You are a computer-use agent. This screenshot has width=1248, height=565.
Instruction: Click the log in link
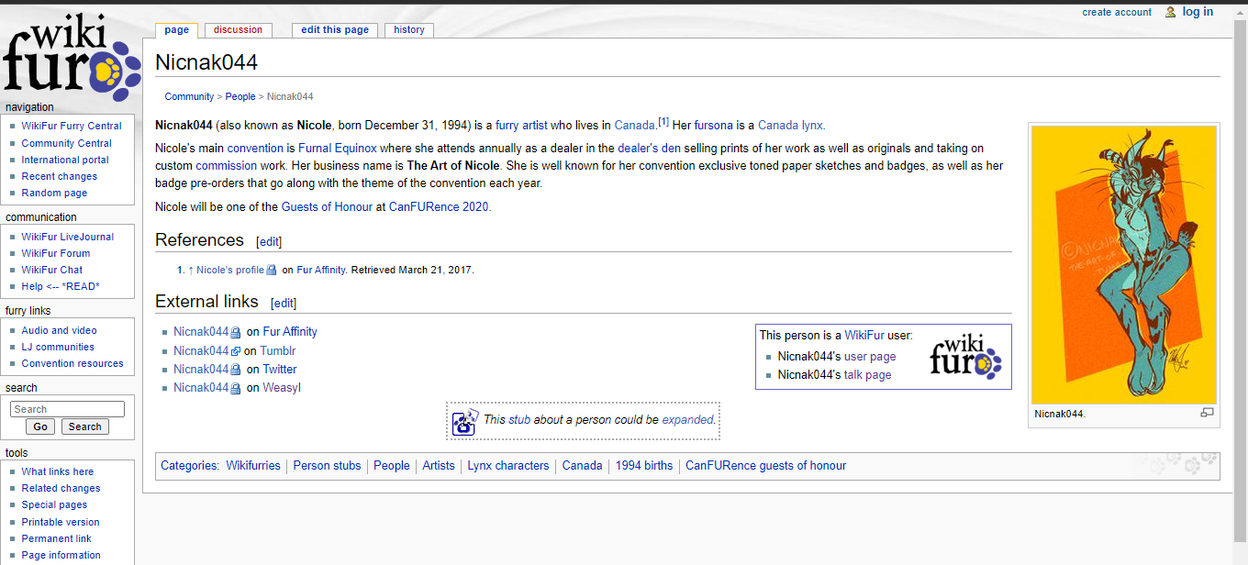[1198, 12]
